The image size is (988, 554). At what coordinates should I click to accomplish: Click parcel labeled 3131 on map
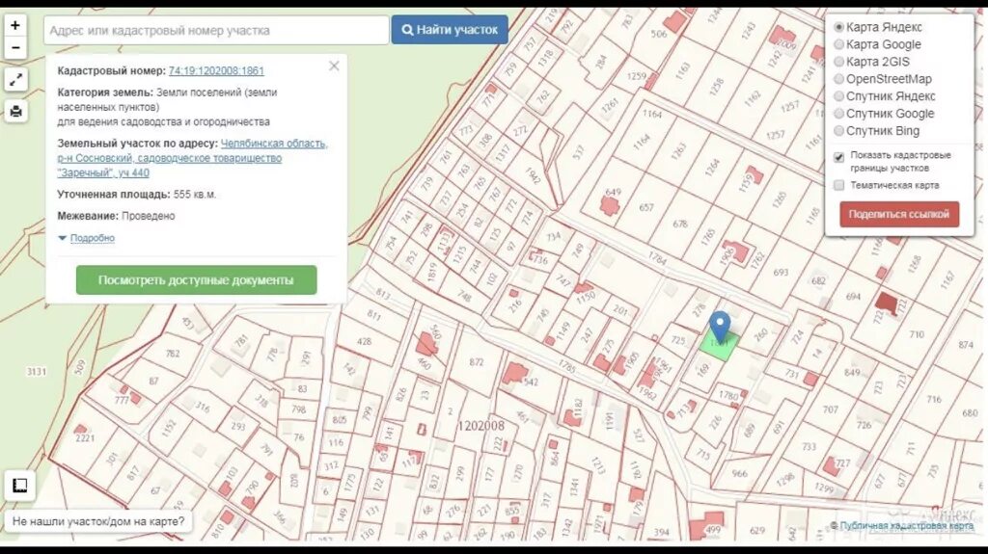(36, 372)
